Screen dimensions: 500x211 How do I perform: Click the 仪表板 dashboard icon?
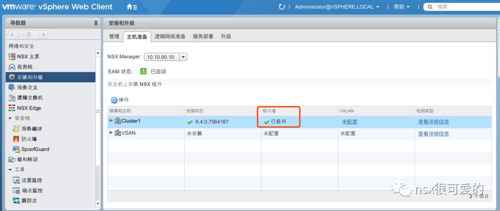point(12,67)
